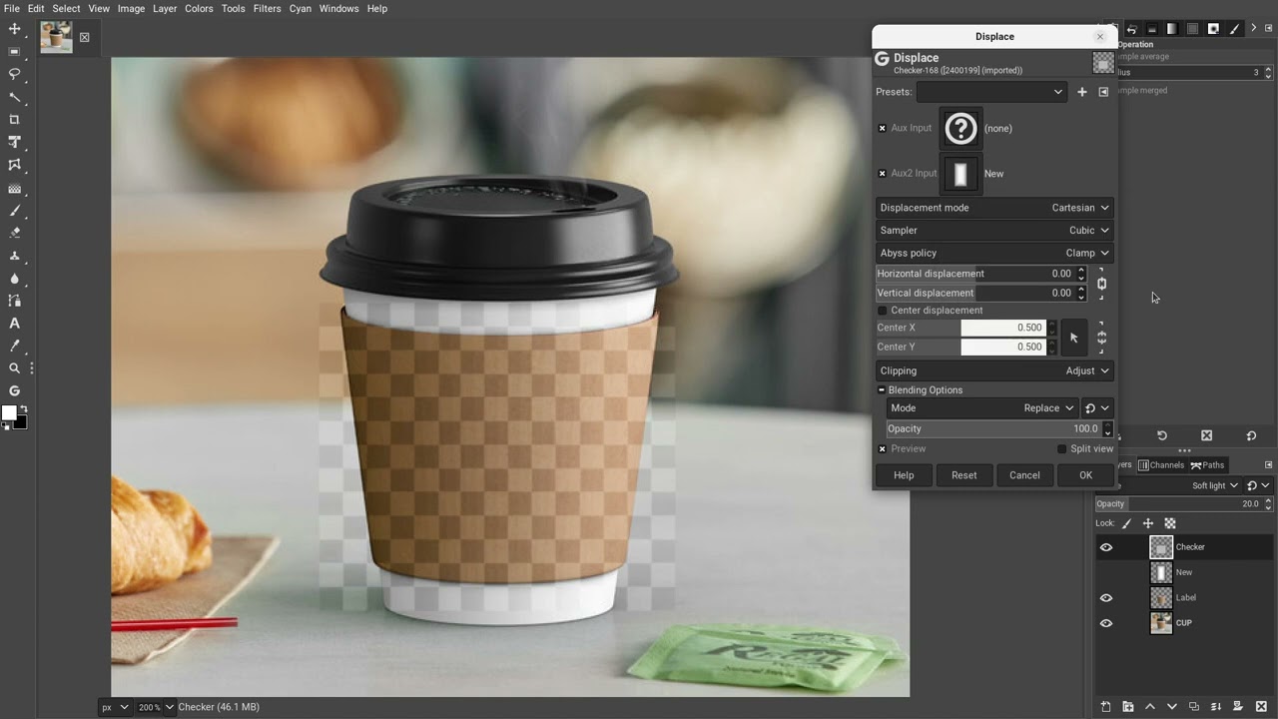Delete the selected layer
Image resolution: width=1278 pixels, height=719 pixels.
(x=1259, y=706)
